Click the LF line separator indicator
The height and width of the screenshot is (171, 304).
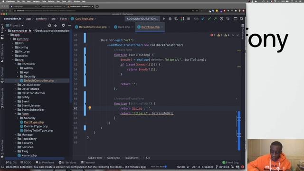188,167
